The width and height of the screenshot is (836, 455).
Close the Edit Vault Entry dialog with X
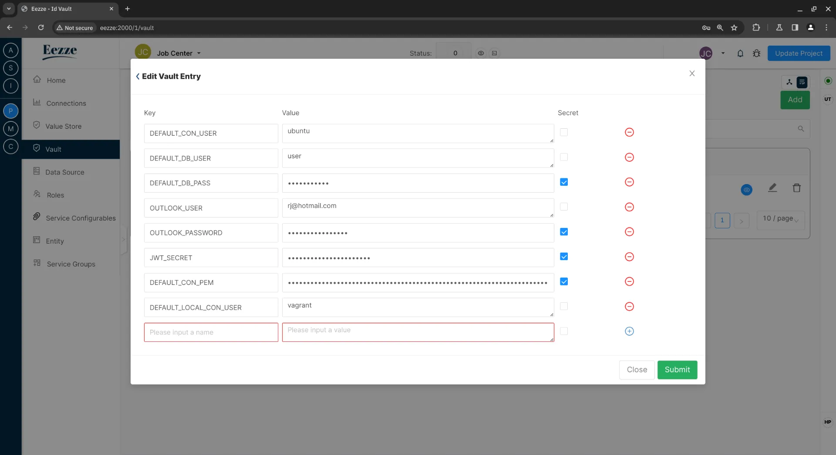coord(692,74)
